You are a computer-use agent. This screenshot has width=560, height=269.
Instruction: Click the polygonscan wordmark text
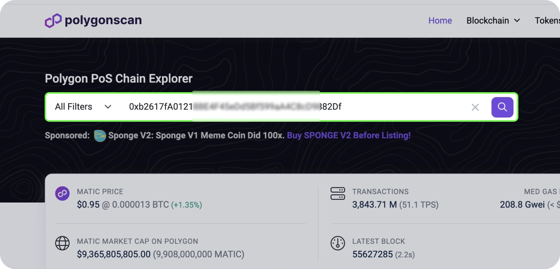point(103,20)
